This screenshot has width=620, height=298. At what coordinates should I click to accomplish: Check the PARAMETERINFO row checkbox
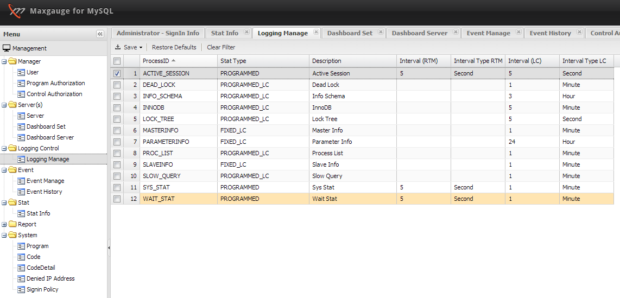(x=117, y=142)
